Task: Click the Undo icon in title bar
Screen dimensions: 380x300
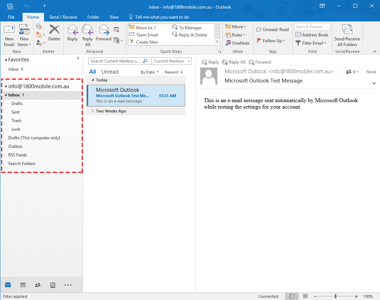Action: click(27, 6)
